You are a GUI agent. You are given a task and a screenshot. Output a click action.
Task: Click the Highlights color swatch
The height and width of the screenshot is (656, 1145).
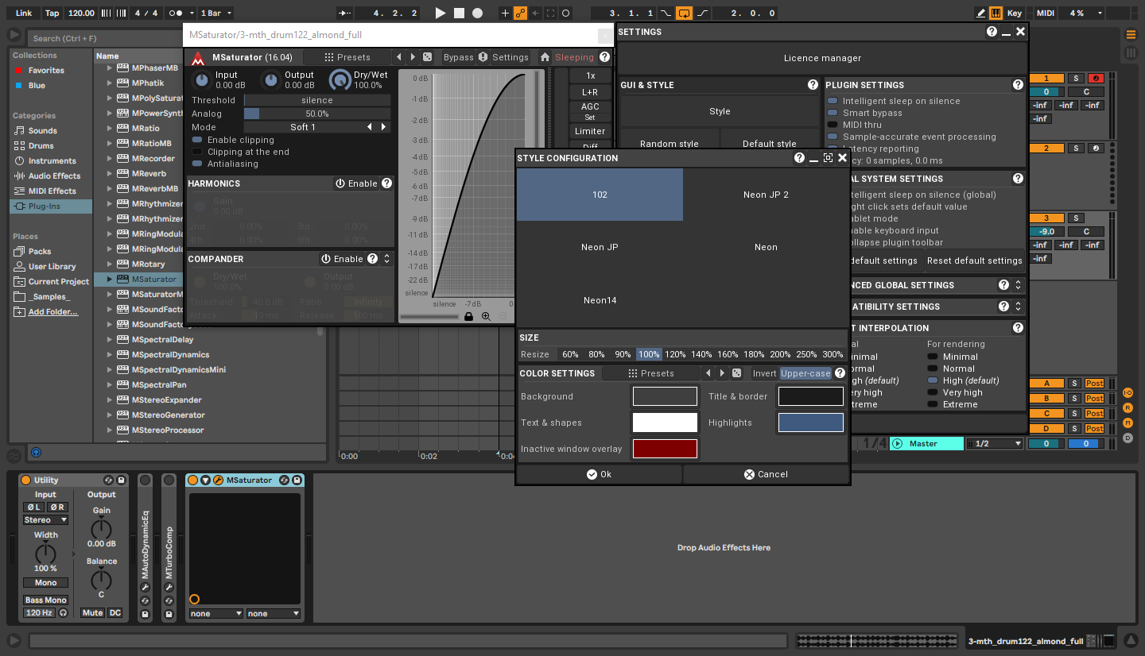tap(811, 423)
